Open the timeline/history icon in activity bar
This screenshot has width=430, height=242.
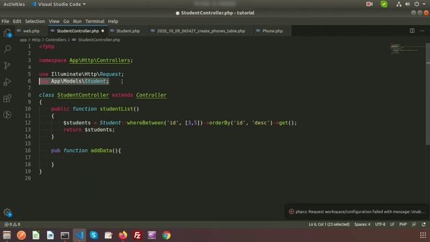pyautogui.click(x=7, y=114)
